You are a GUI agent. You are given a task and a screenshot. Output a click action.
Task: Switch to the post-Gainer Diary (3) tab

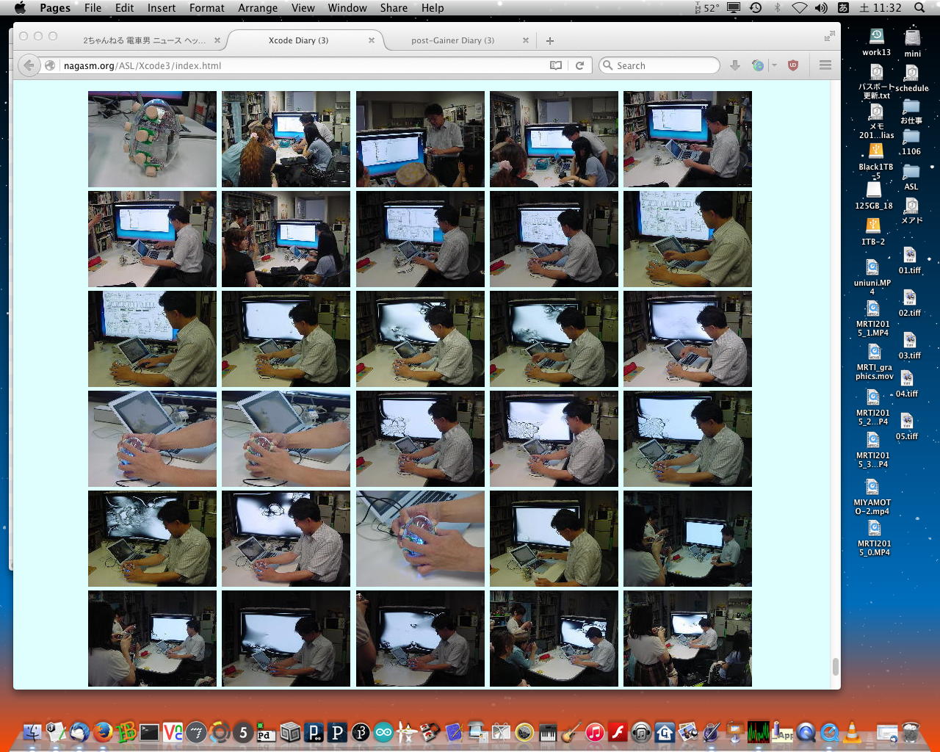point(453,40)
